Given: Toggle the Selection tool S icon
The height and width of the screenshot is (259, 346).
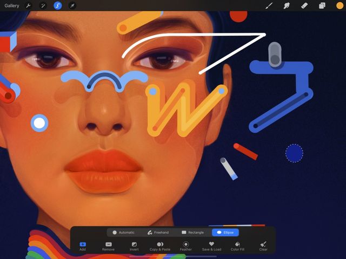Looking at the screenshot, I should [x=58, y=6].
